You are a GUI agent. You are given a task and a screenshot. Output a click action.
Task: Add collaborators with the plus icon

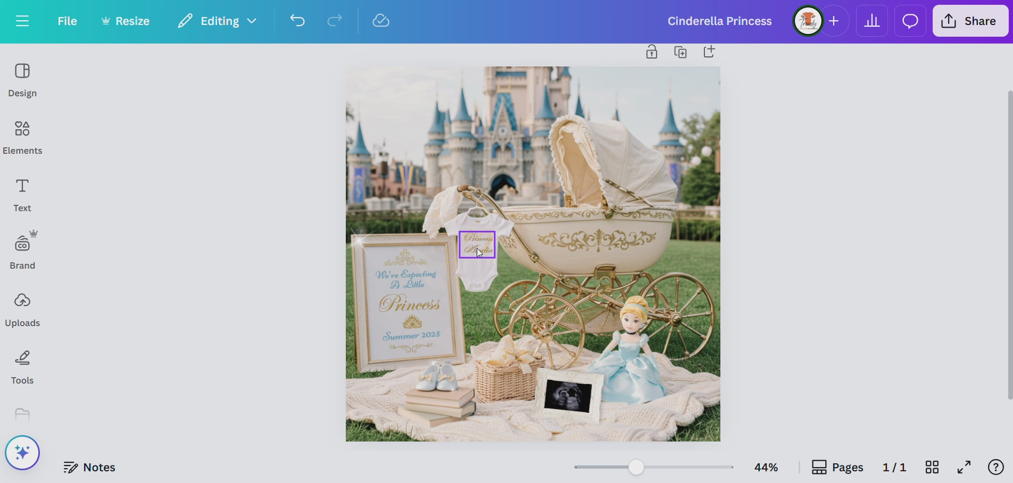[834, 21]
